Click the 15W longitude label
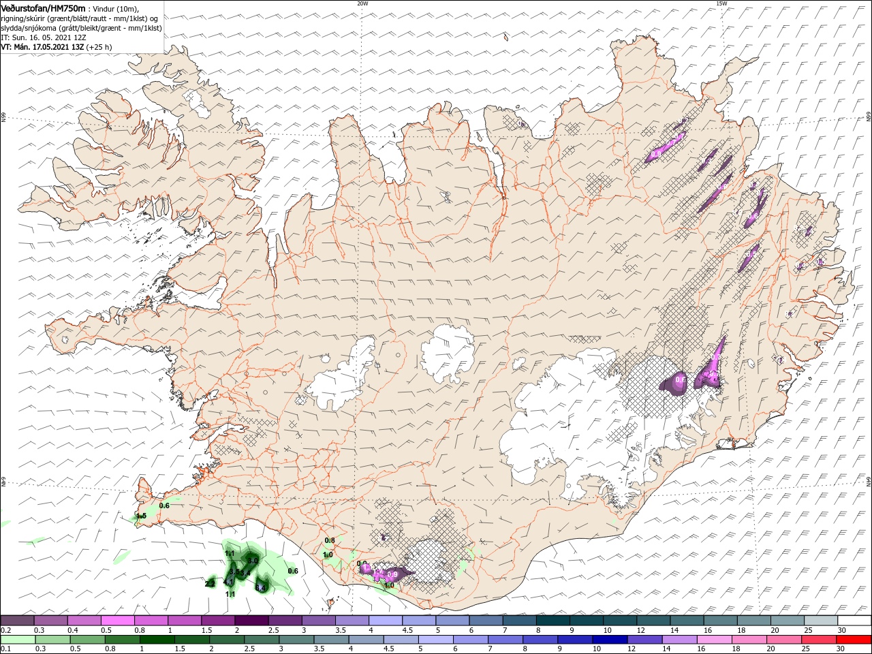The image size is (872, 654). [x=721, y=3]
